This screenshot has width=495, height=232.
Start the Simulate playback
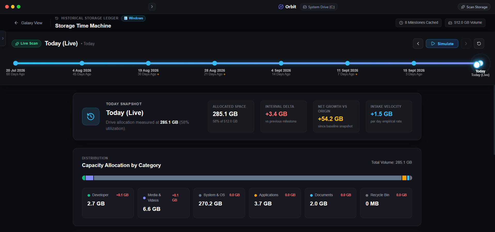442,44
